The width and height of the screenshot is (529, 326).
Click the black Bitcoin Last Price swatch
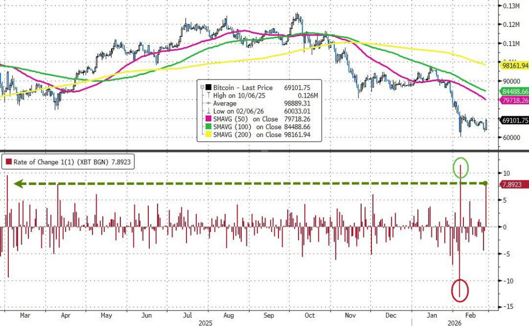208,88
